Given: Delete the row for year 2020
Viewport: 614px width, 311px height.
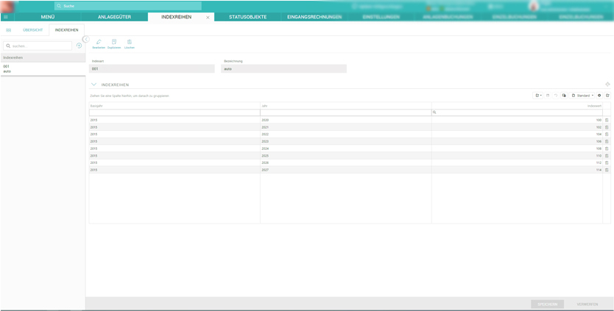Looking at the screenshot, I should (607, 120).
